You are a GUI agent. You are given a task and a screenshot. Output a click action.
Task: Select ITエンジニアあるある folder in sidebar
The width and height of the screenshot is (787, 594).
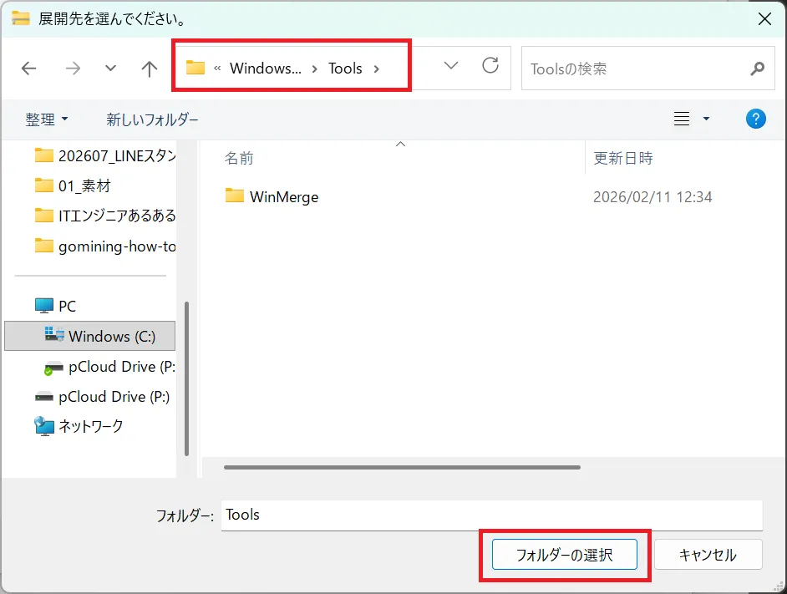pyautogui.click(x=105, y=216)
